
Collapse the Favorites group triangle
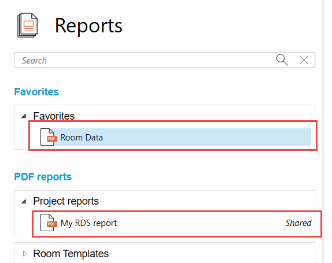[24, 116]
